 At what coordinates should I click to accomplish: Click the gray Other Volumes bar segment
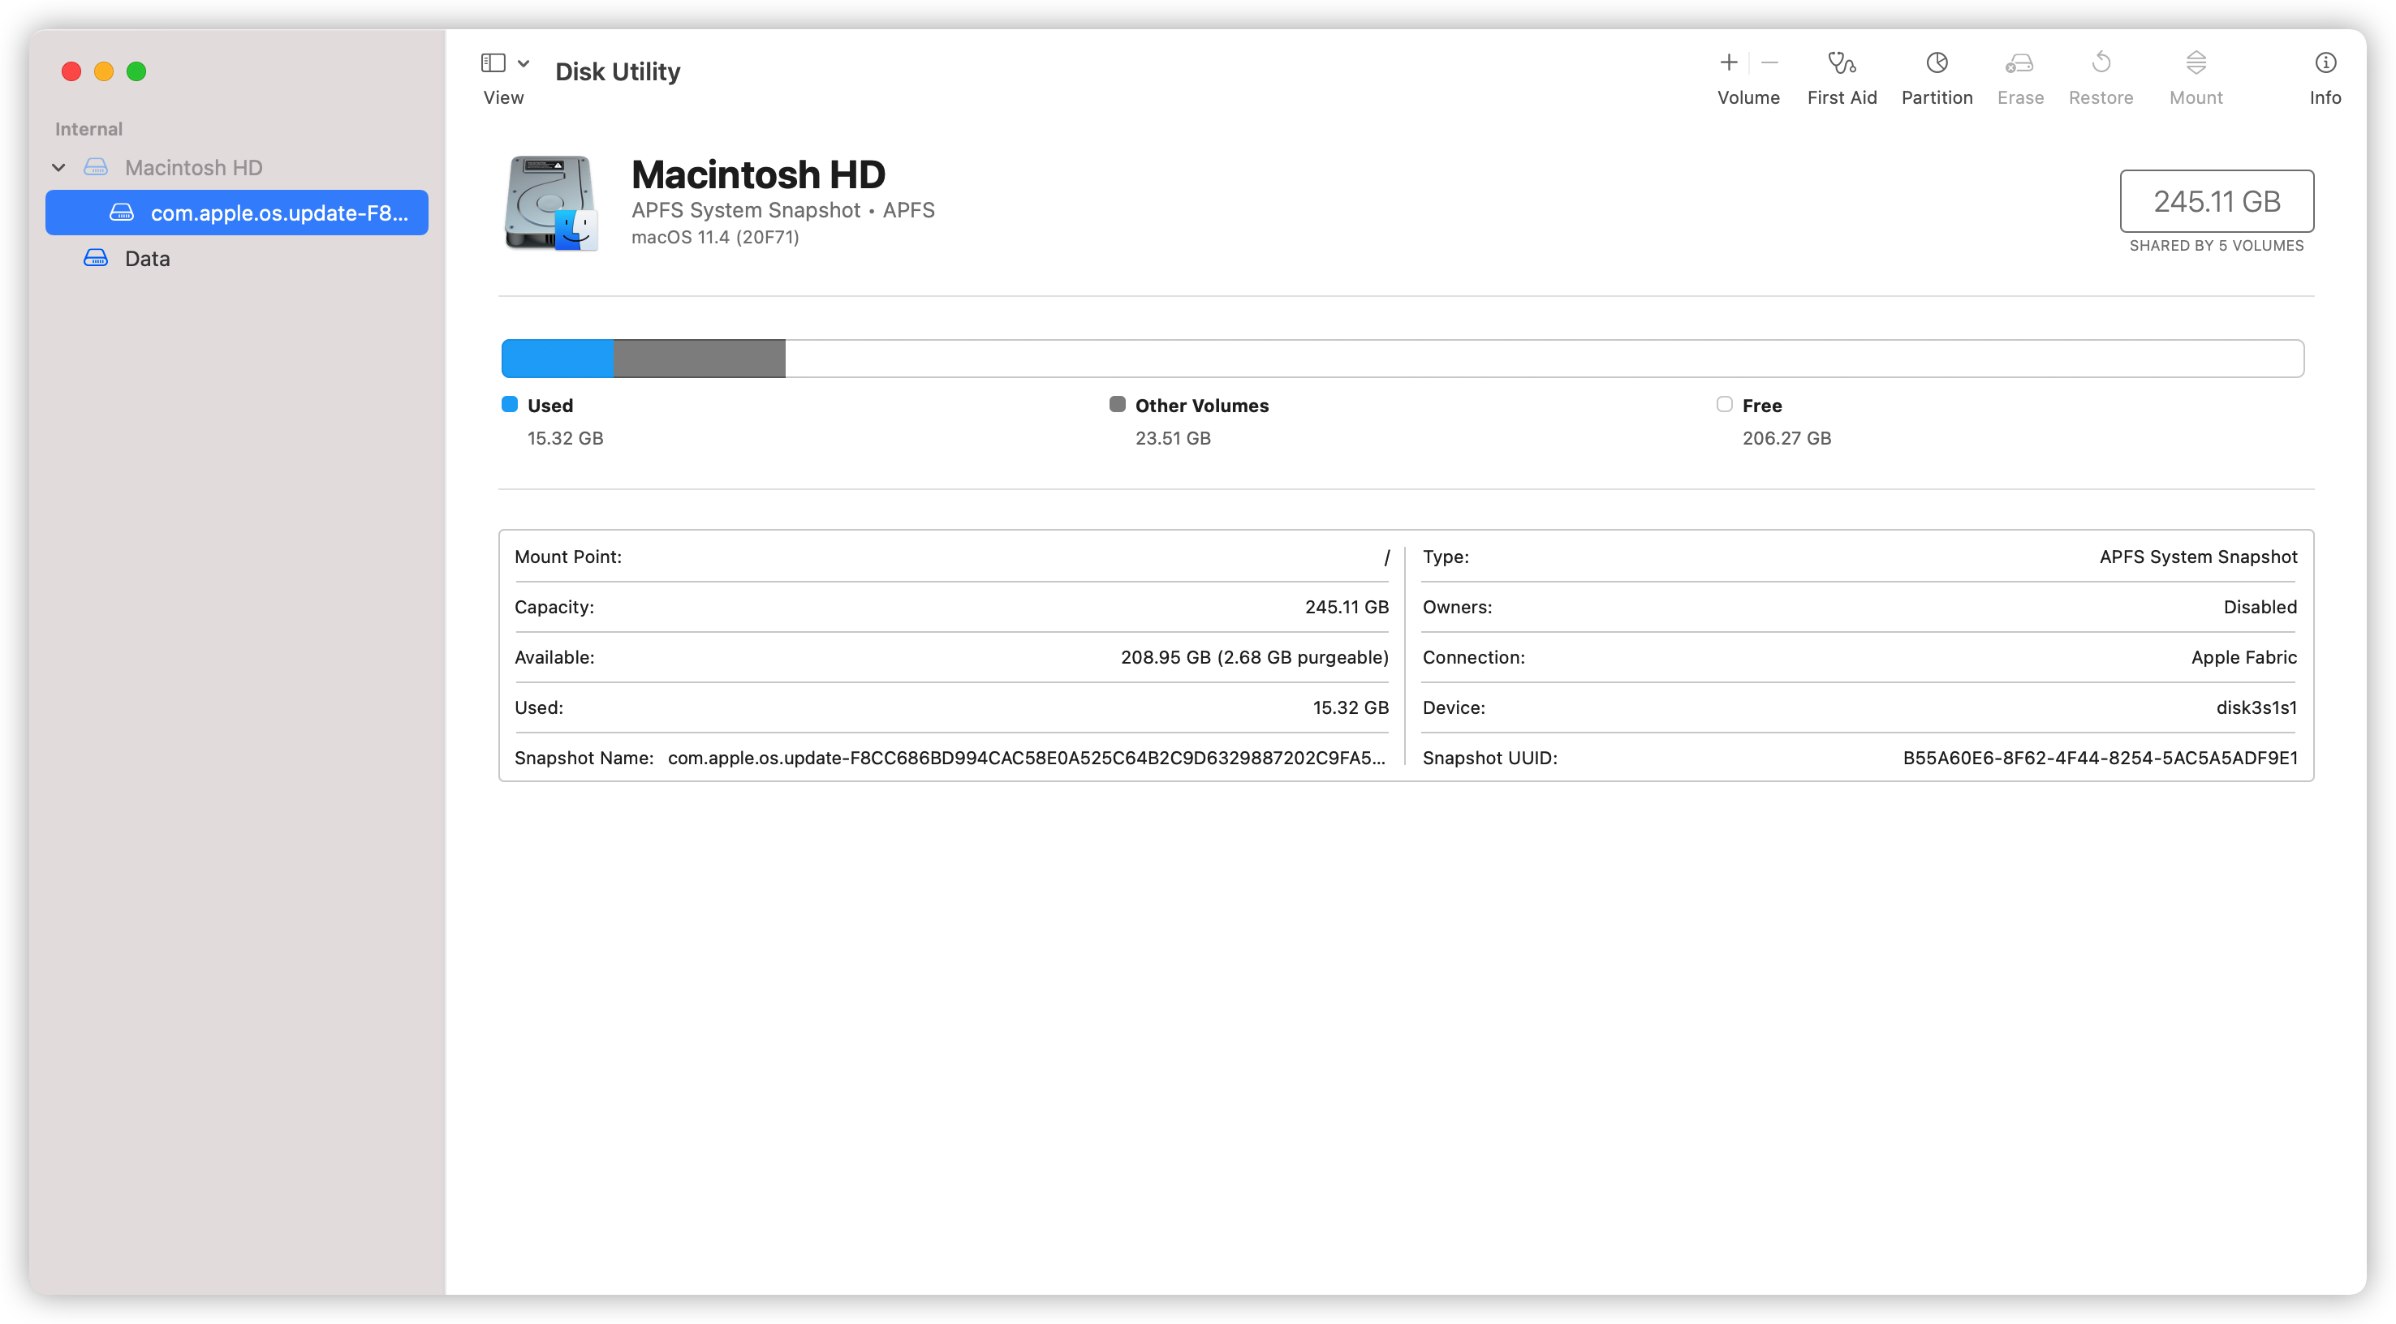pos(699,358)
